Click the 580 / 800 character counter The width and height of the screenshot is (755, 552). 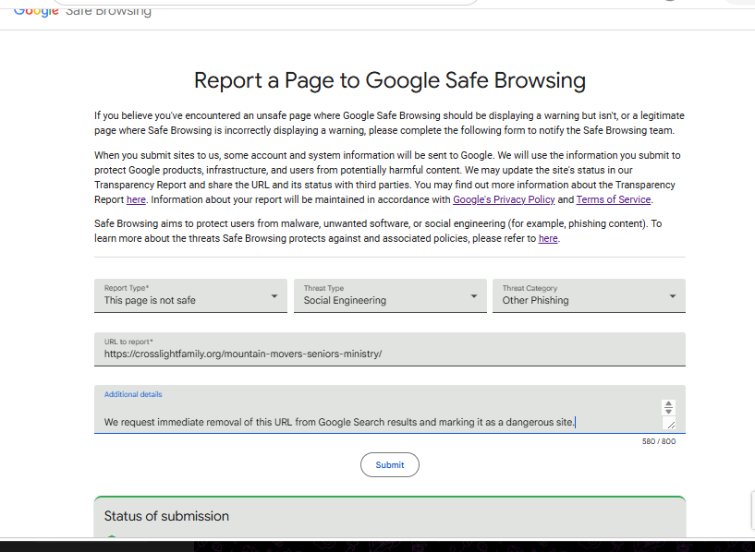point(659,441)
